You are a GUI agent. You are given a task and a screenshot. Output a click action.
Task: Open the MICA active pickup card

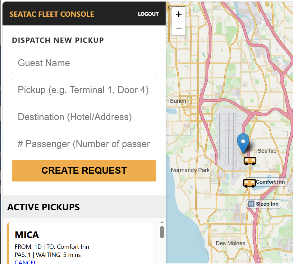pos(80,243)
